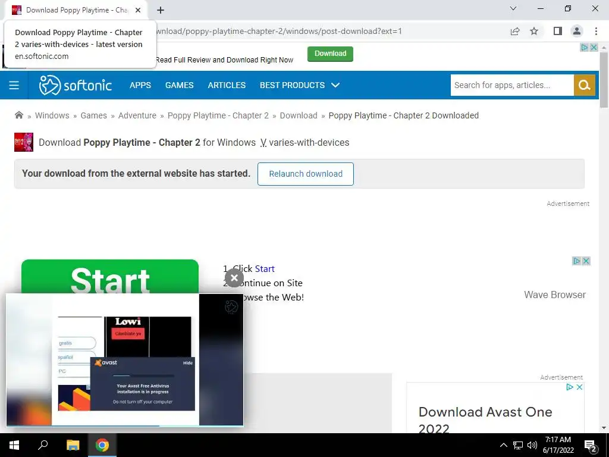
Task: Open the GAMES navigation item
Action: [x=180, y=85]
